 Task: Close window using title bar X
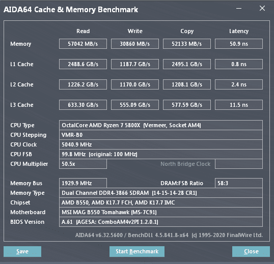(262, 8)
